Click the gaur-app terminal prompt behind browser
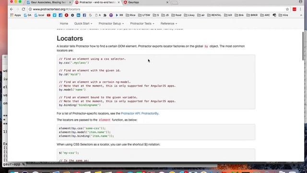307x173 pixels. click(14, 164)
